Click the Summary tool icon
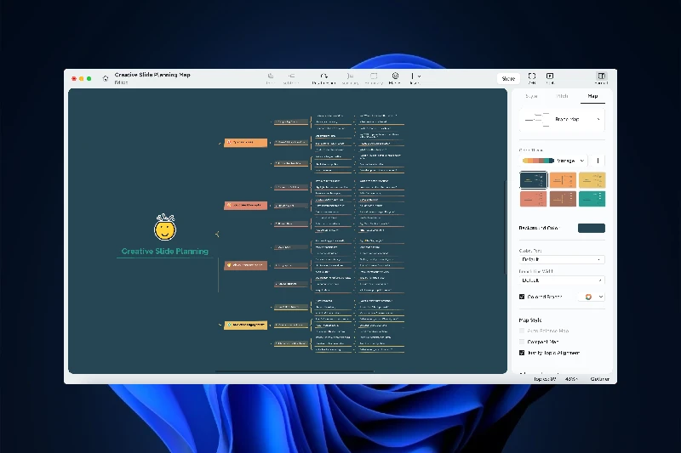 point(350,76)
